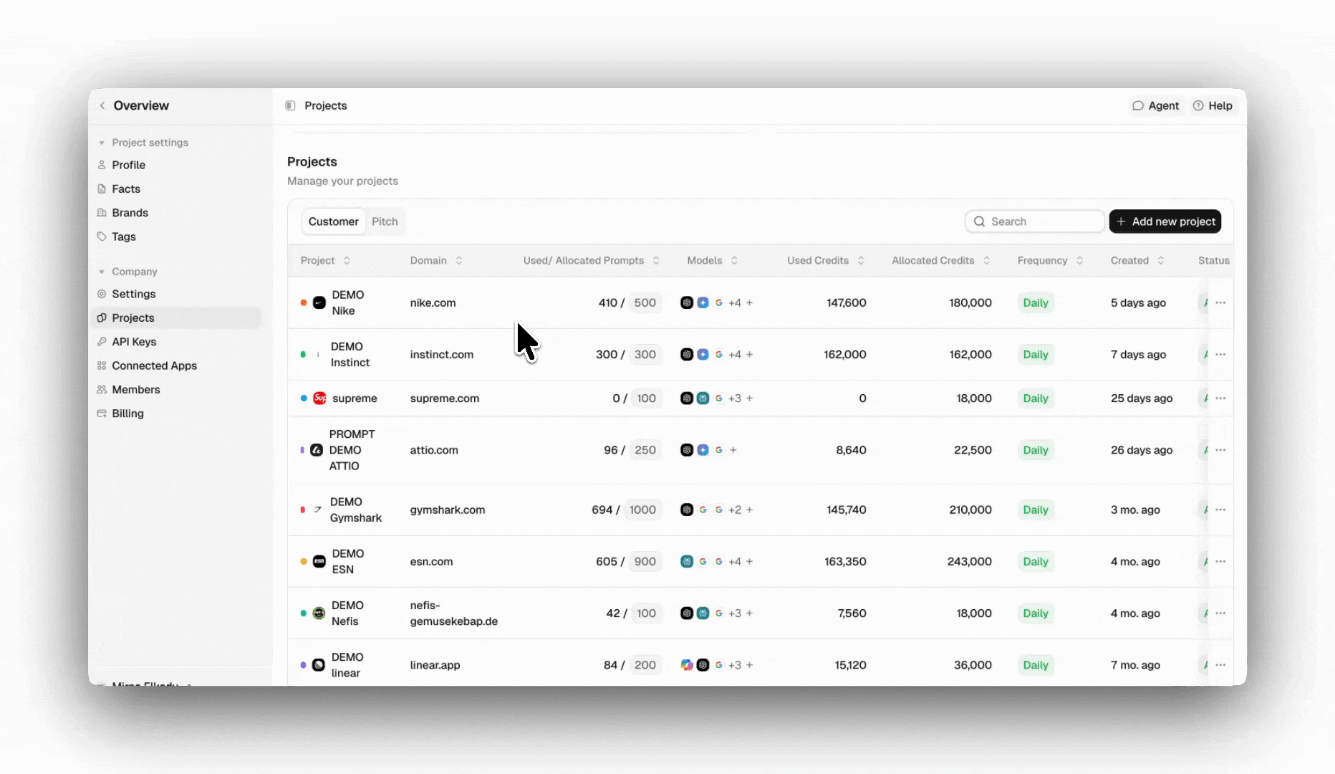This screenshot has height=774, width=1335.
Task: Click the Nefis logo icon
Action: click(x=319, y=613)
